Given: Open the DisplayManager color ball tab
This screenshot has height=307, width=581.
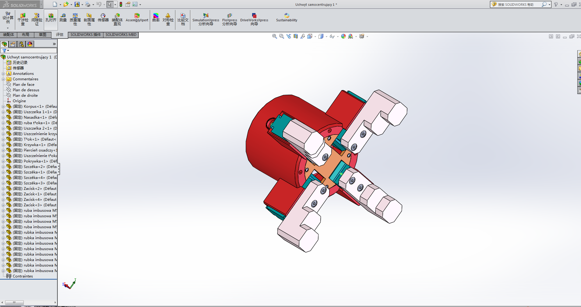Looking at the screenshot, I should pyautogui.click(x=30, y=44).
